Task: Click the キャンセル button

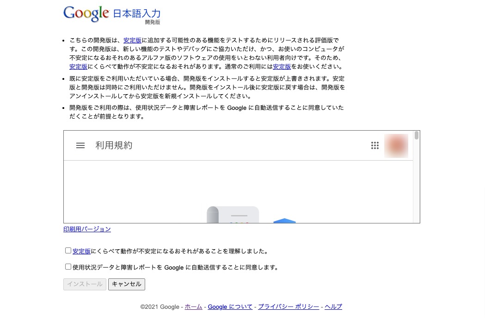Action: 126,284
